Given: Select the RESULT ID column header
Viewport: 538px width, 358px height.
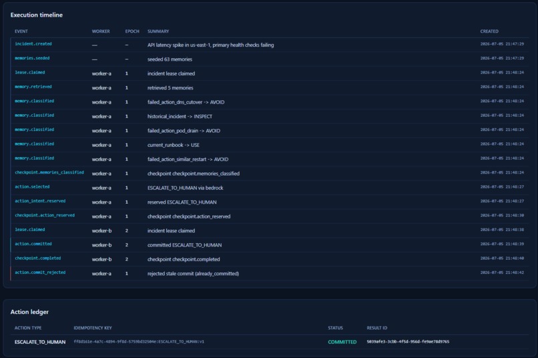Looking at the screenshot, I should [376, 328].
